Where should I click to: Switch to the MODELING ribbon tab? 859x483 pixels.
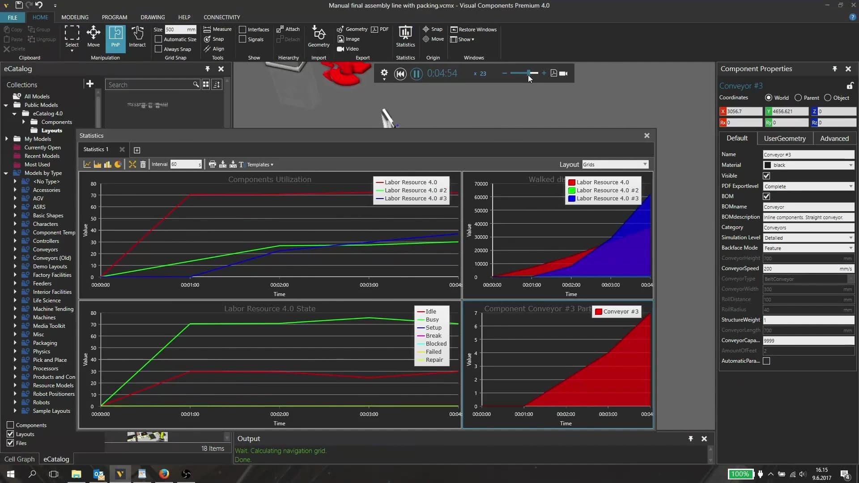pos(75,17)
